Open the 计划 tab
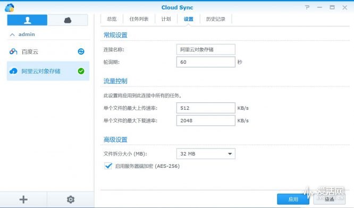 pyautogui.click(x=166, y=19)
